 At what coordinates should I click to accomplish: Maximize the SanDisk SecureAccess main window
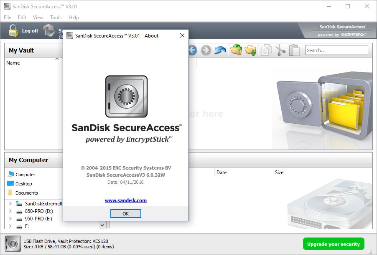(348, 7)
